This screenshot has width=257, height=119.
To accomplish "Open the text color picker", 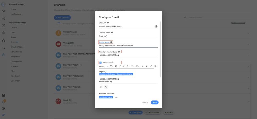I will coord(143,66).
